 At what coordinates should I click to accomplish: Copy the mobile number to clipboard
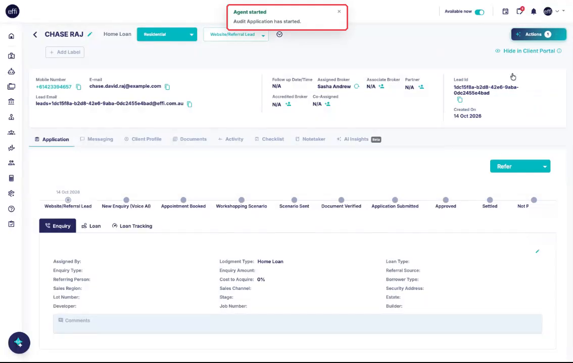pos(78,87)
